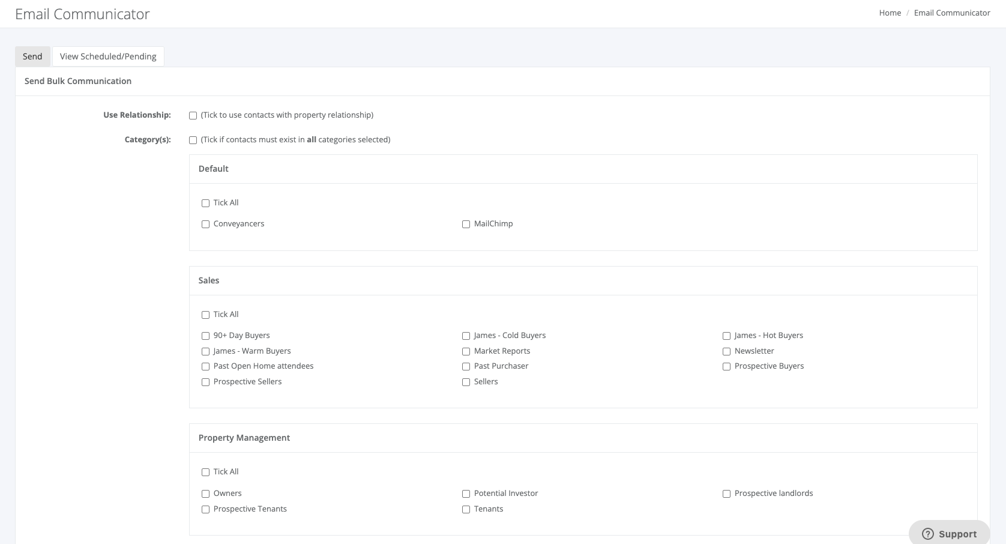Tick Prospective Tenants checkbox
Screen dimensions: 1006x544
[x=205, y=509]
